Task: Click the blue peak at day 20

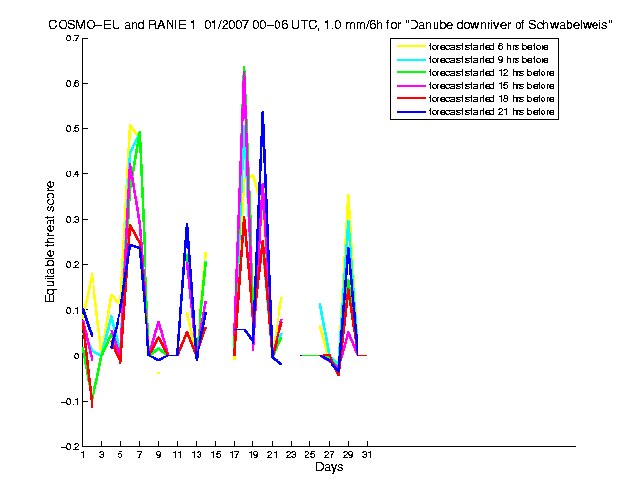Action: tap(263, 113)
